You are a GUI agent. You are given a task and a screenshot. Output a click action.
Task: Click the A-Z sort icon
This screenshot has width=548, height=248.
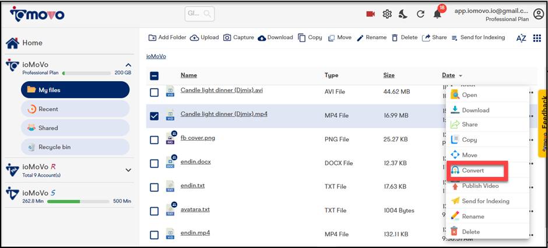(x=521, y=38)
